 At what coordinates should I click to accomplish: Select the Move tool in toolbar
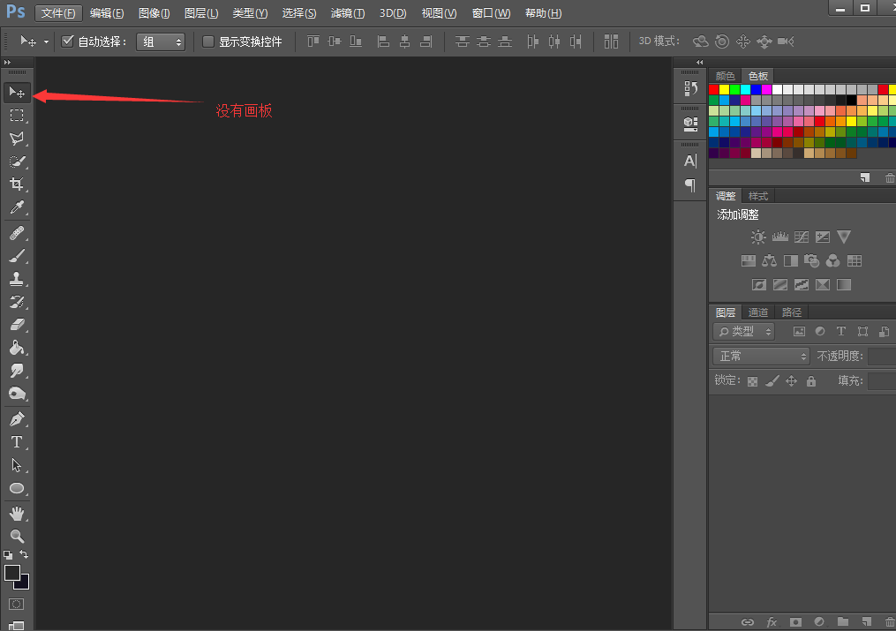click(17, 93)
